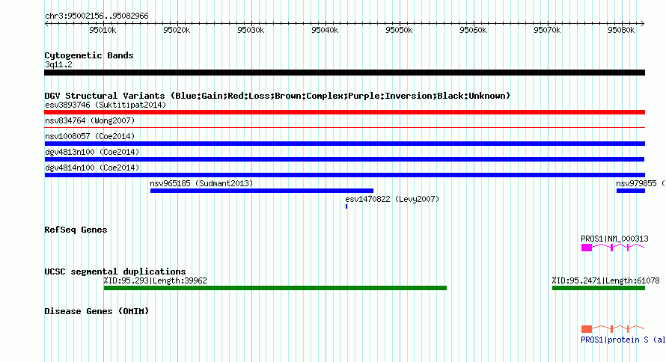
Task: Select the blue dgv4813n100 variant bar
Action: (344, 159)
